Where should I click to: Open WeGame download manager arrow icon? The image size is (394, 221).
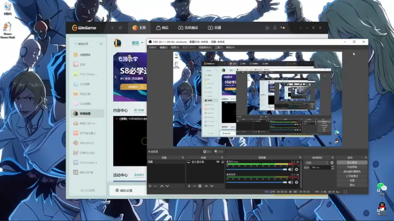[x=275, y=28]
